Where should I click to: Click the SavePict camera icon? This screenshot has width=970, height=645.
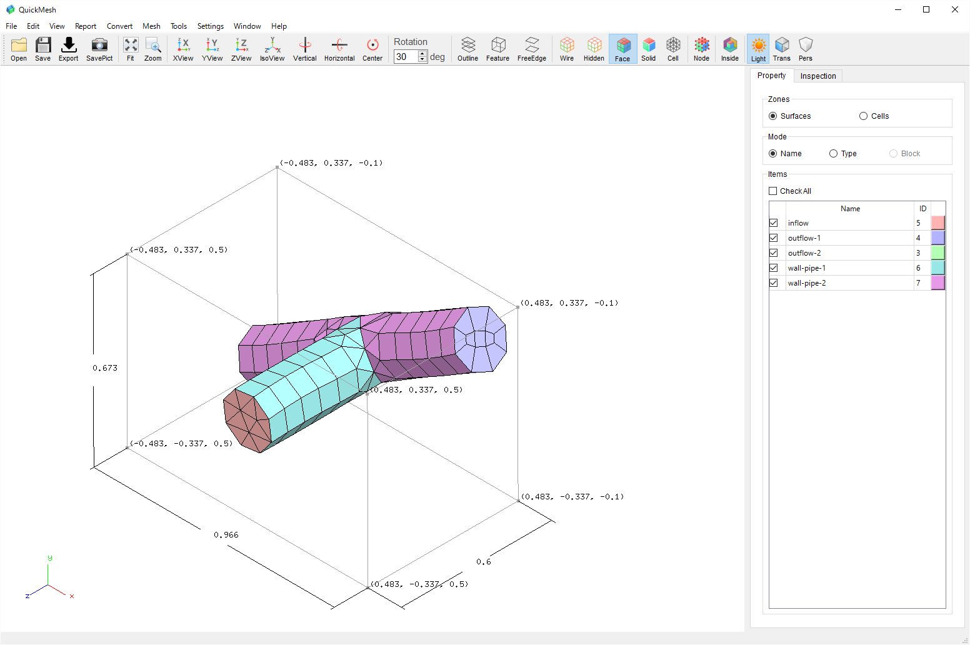coord(99,49)
